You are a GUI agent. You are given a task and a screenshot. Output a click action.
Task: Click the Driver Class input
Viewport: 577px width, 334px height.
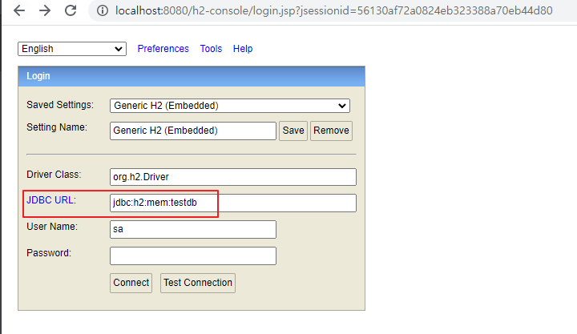(233, 177)
